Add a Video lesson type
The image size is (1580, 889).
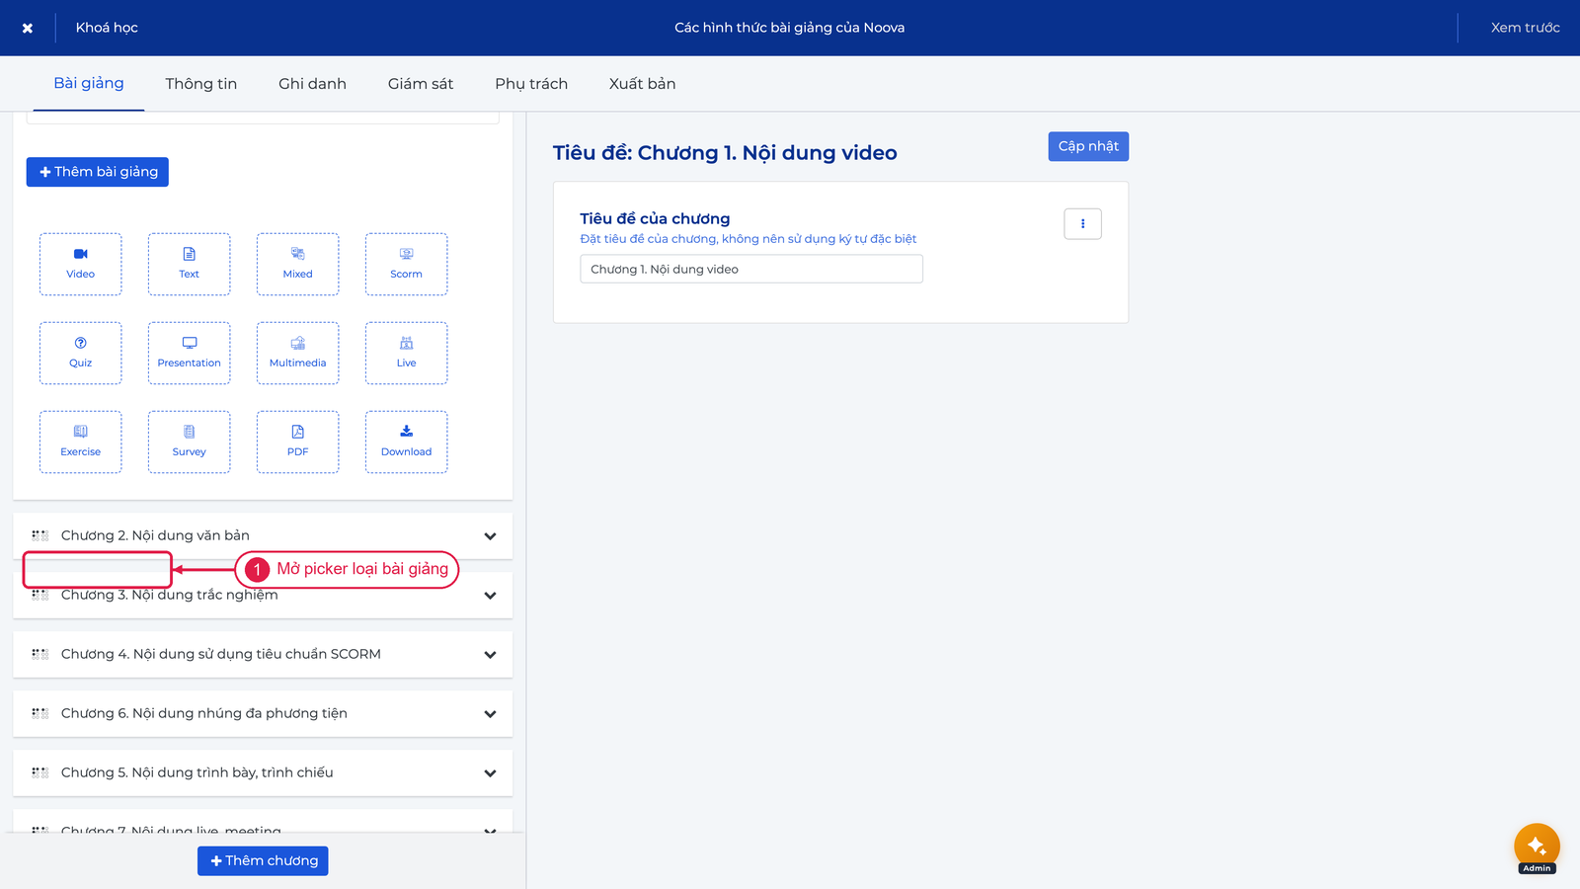pyautogui.click(x=80, y=264)
